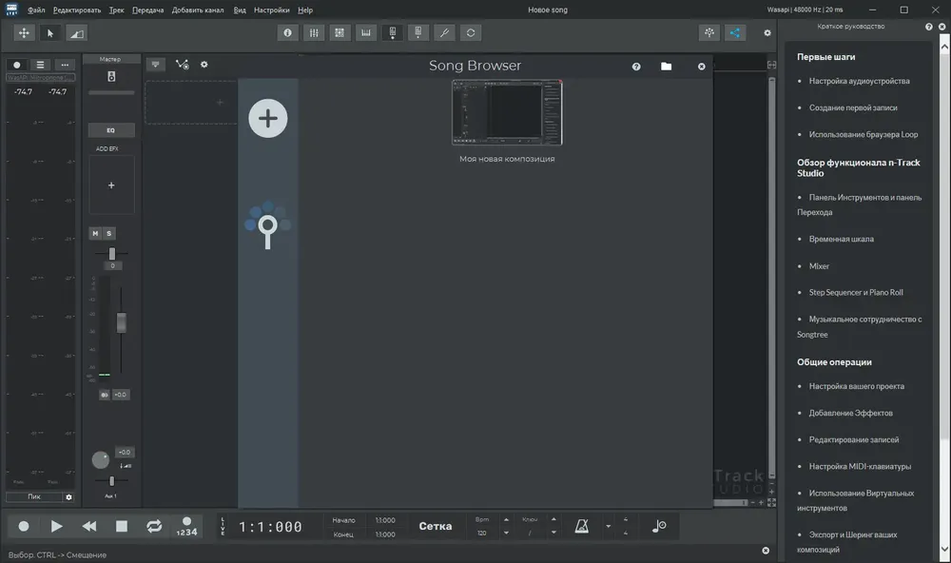Open Song Browser help question mark
This screenshot has height=563, width=951.
coord(636,67)
